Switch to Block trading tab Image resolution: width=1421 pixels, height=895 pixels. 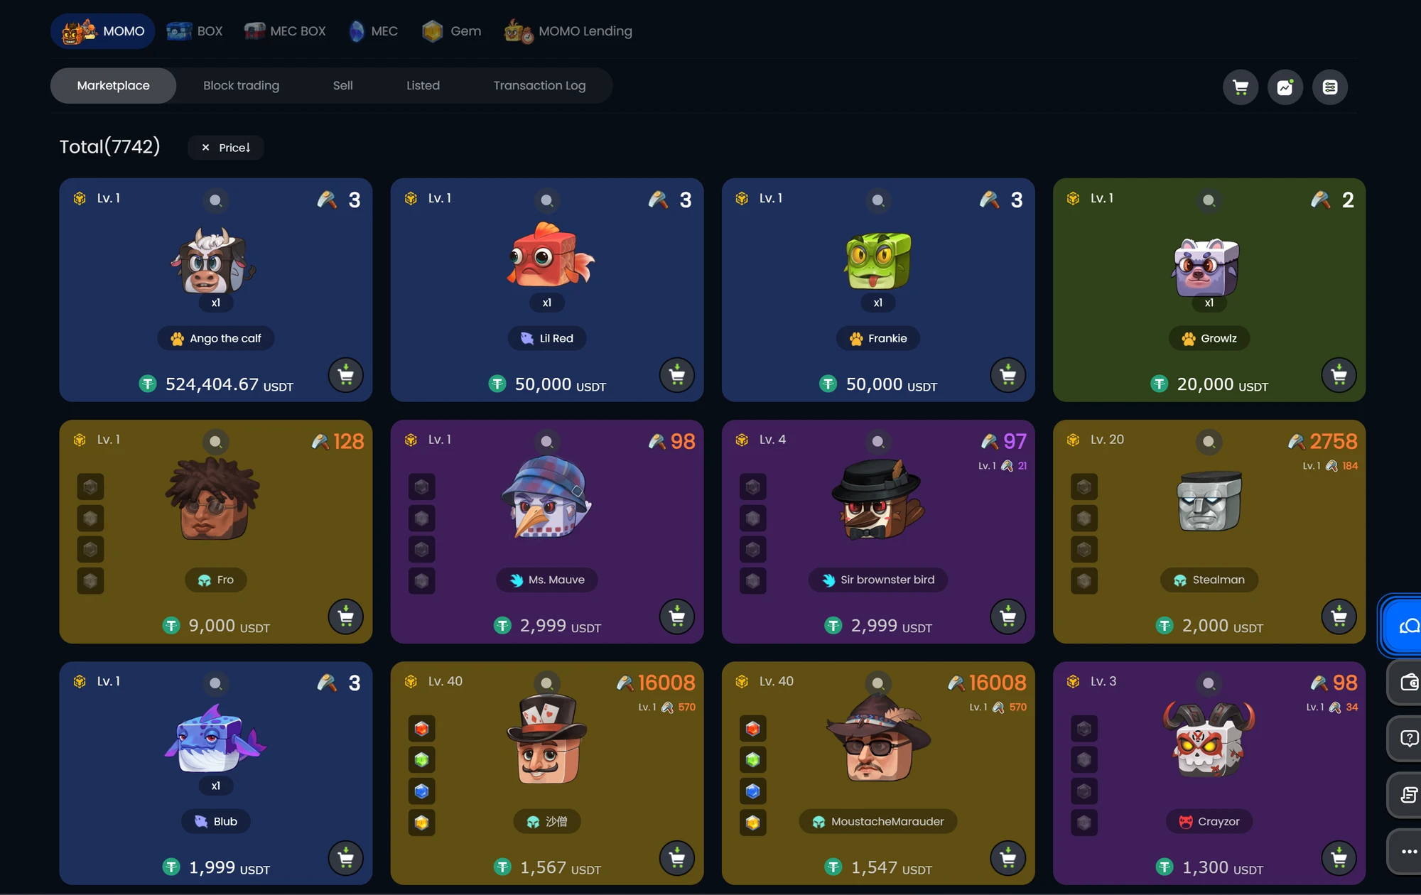click(242, 86)
